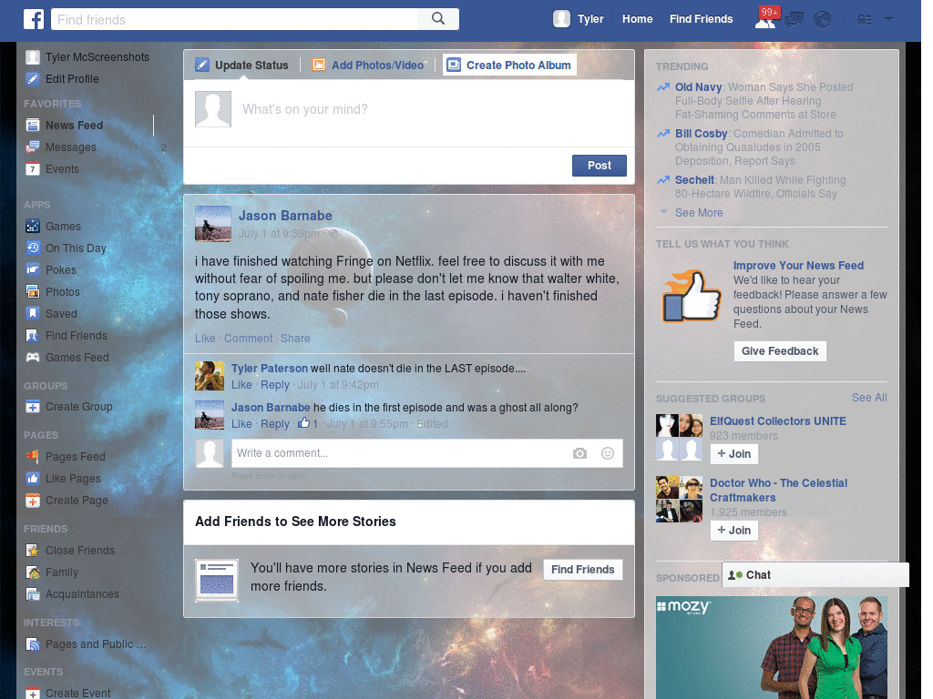Expand trending topics with See More

coord(699,213)
